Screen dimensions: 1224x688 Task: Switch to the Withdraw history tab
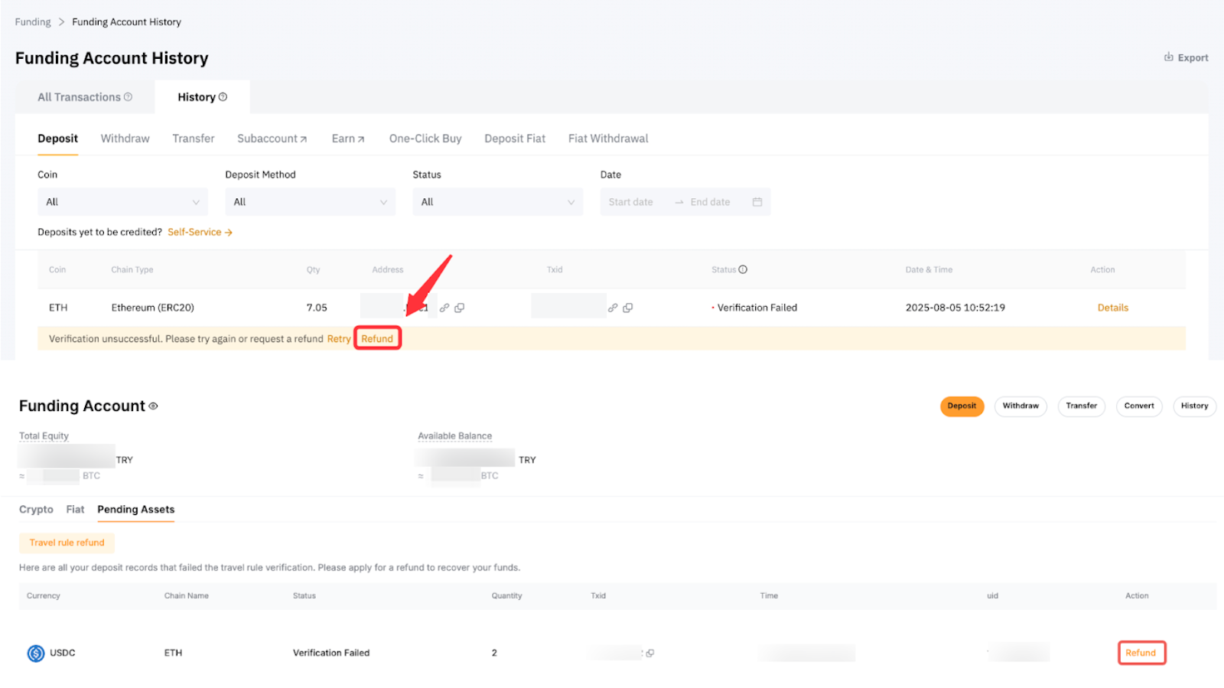[x=125, y=139]
